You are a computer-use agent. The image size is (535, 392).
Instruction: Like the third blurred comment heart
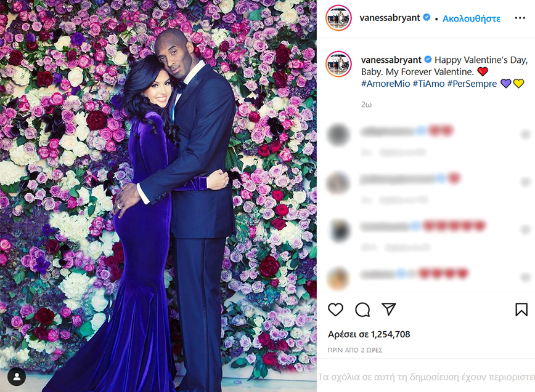[x=525, y=230]
